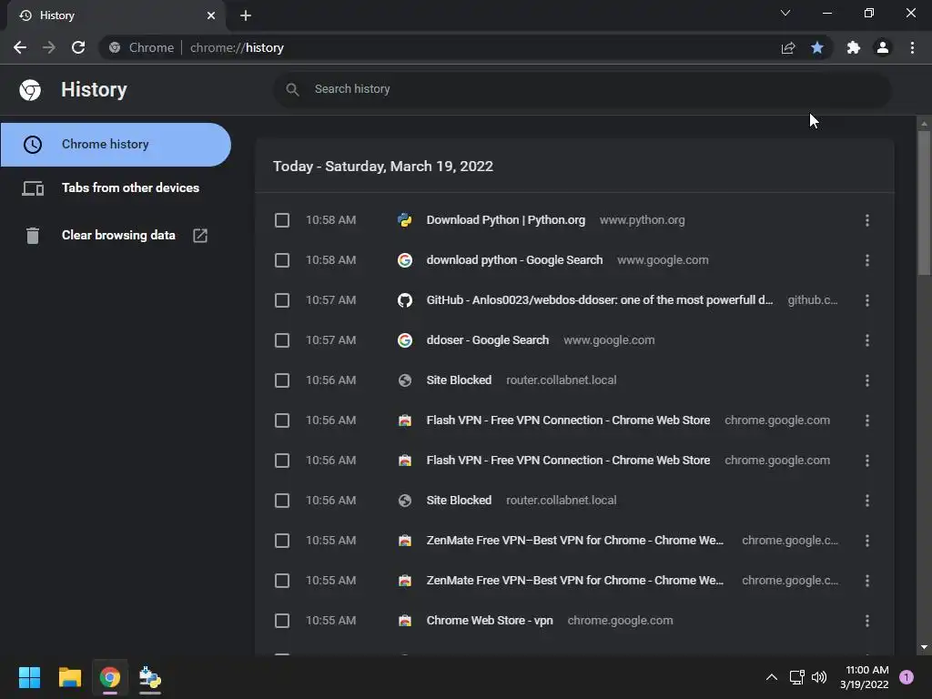Check the second Flash VPN entry checkbox
932x699 pixels.
tap(282, 461)
